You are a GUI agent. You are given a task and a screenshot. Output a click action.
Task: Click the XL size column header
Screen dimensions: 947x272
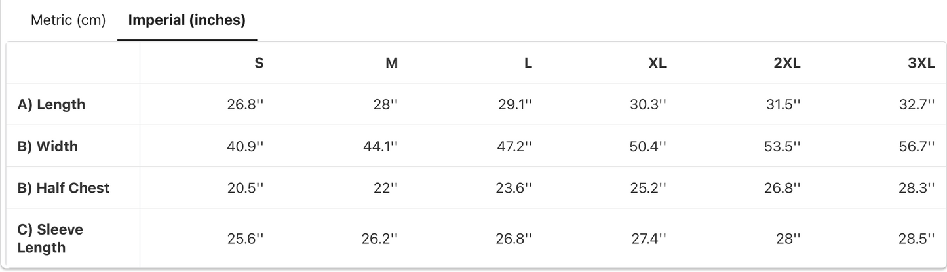pos(657,63)
